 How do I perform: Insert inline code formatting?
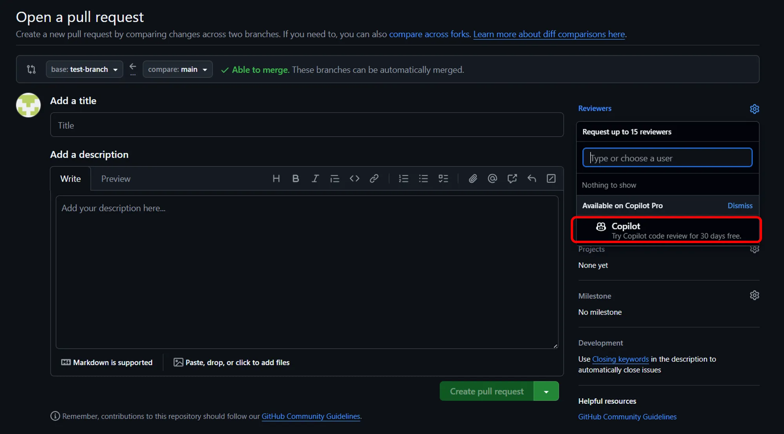pyautogui.click(x=354, y=178)
